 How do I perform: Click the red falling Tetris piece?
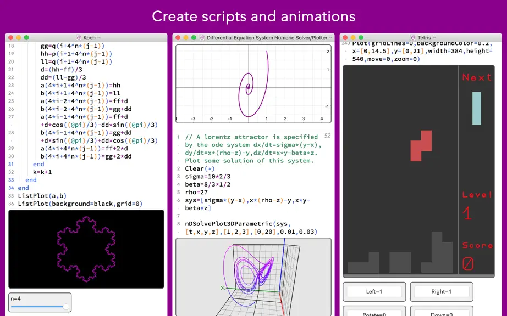coord(421,146)
